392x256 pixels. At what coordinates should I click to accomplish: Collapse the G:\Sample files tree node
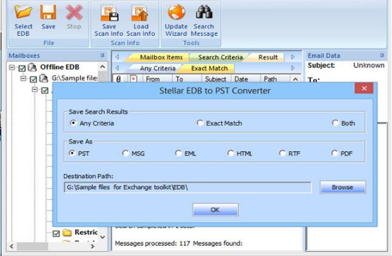click(23, 78)
